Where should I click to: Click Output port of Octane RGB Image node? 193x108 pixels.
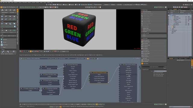click(x=81, y=88)
